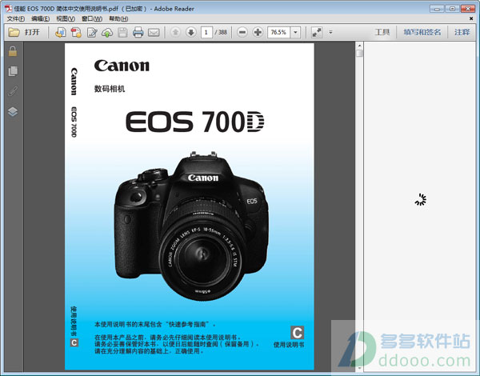This screenshot has height=376, width=480.
Task: Click the create PDF icon
Action: pyautogui.click(x=76, y=32)
